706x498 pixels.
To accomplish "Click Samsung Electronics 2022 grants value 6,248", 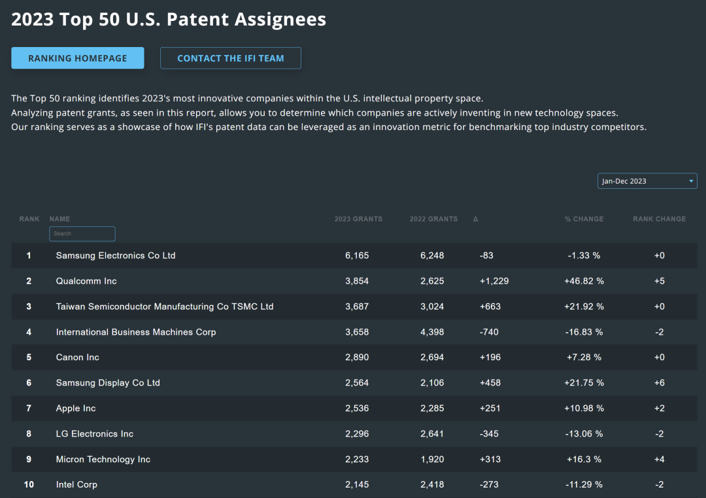I will tap(432, 256).
